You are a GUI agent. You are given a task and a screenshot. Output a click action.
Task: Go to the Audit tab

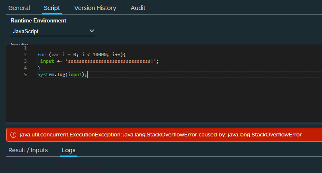pos(138,8)
